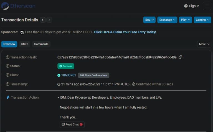Click the lightning icon beside Transaction Action
The height and width of the screenshot is (132, 213).
[x=8, y=97]
